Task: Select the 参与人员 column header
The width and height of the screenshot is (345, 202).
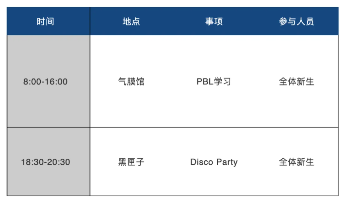Action: pyautogui.click(x=296, y=22)
